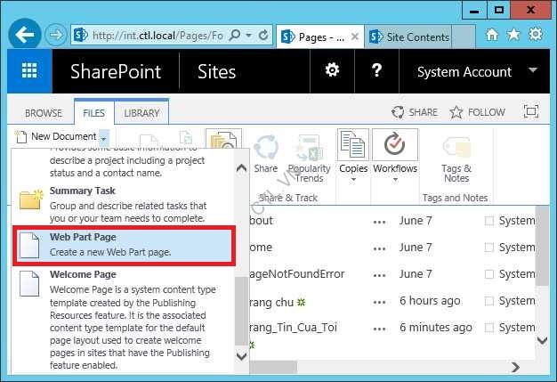This screenshot has width=557, height=382.
Task: Open the browser home icon
Action: pos(491,36)
